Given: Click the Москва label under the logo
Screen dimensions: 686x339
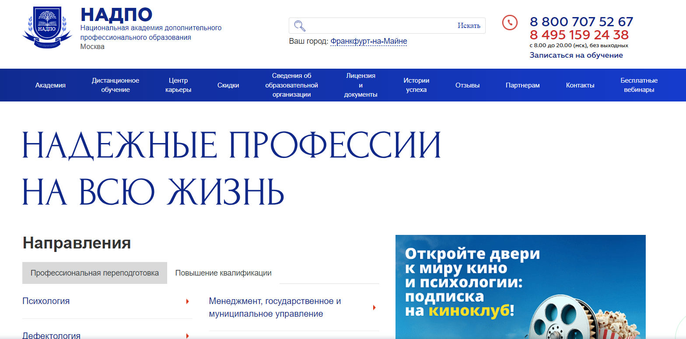Looking at the screenshot, I should (92, 47).
